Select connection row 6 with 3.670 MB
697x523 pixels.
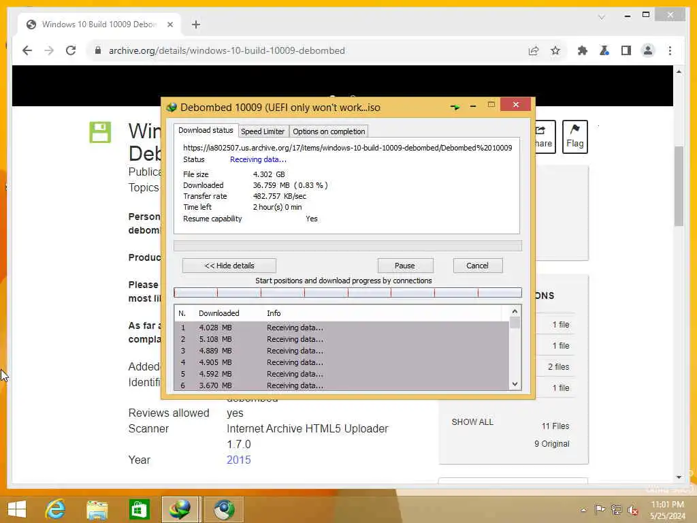(x=342, y=385)
